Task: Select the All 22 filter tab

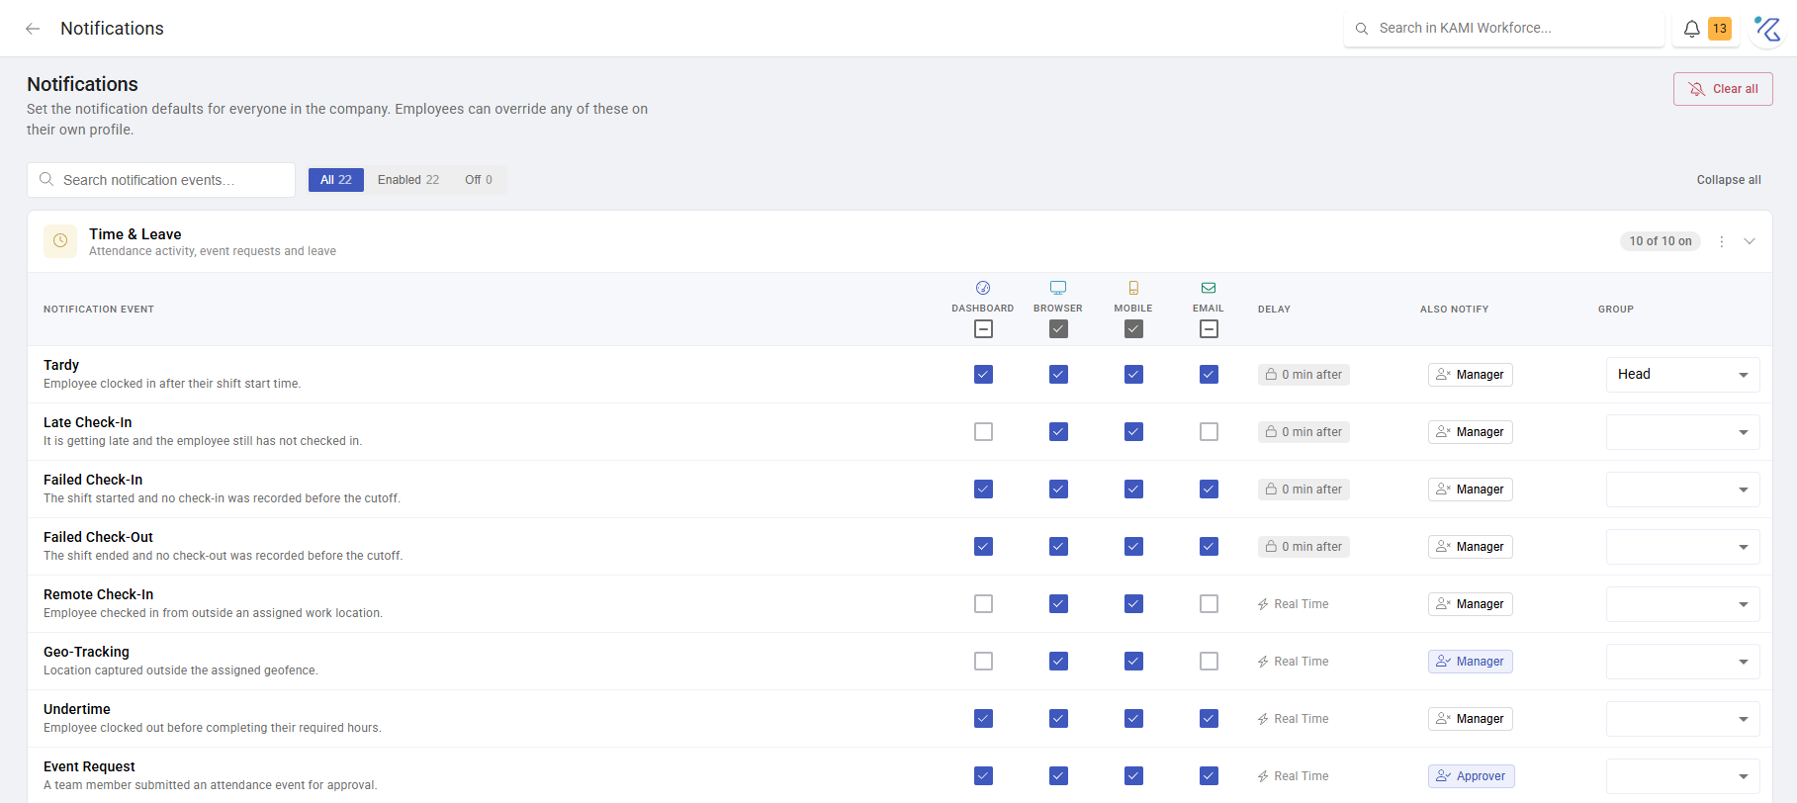Action: coord(336,180)
